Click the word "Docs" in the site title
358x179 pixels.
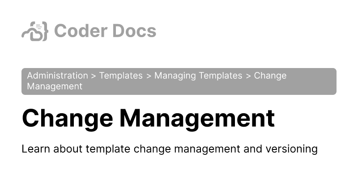coord(135,31)
